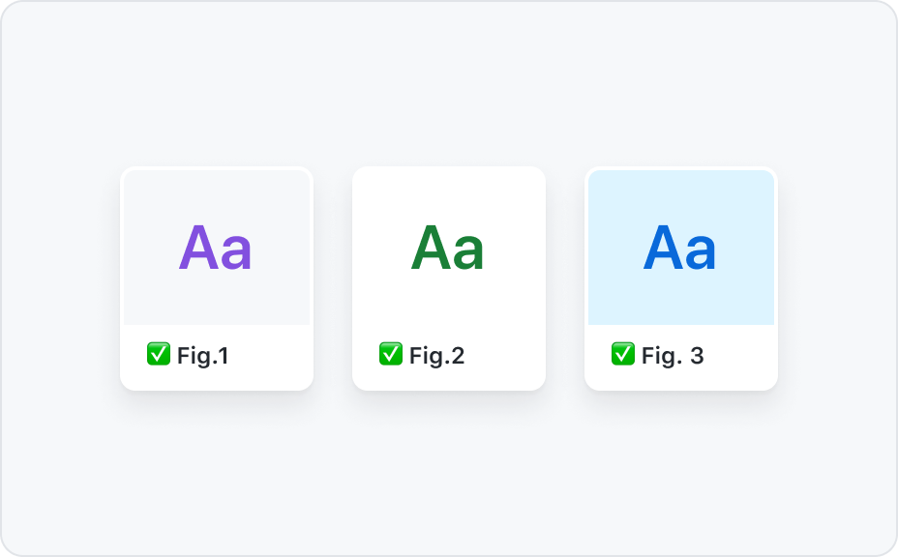Click the green checkmark beside Fig.1
898x557 pixels.
click(159, 354)
